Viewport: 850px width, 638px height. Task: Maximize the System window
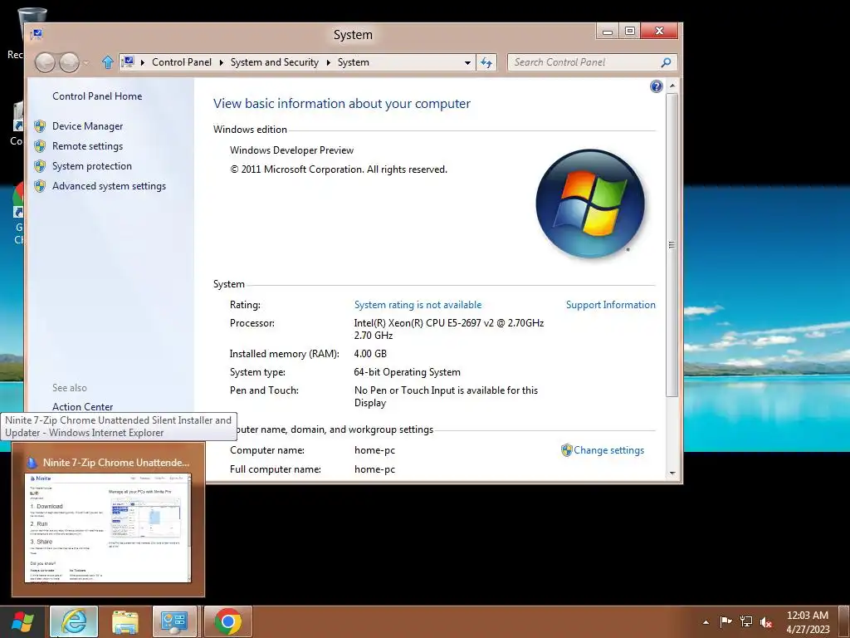point(629,32)
